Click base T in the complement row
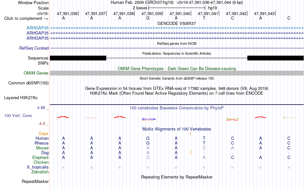 click(204, 18)
